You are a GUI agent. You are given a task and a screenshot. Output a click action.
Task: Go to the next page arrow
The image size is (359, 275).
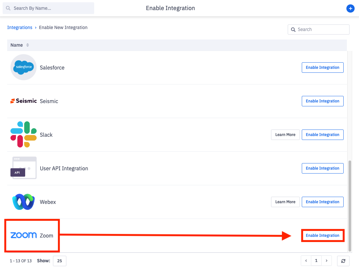click(327, 261)
